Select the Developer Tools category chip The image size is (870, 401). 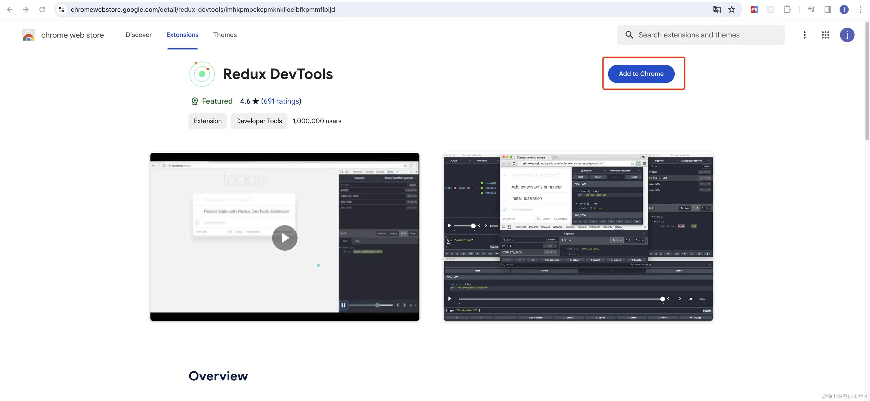pos(259,121)
